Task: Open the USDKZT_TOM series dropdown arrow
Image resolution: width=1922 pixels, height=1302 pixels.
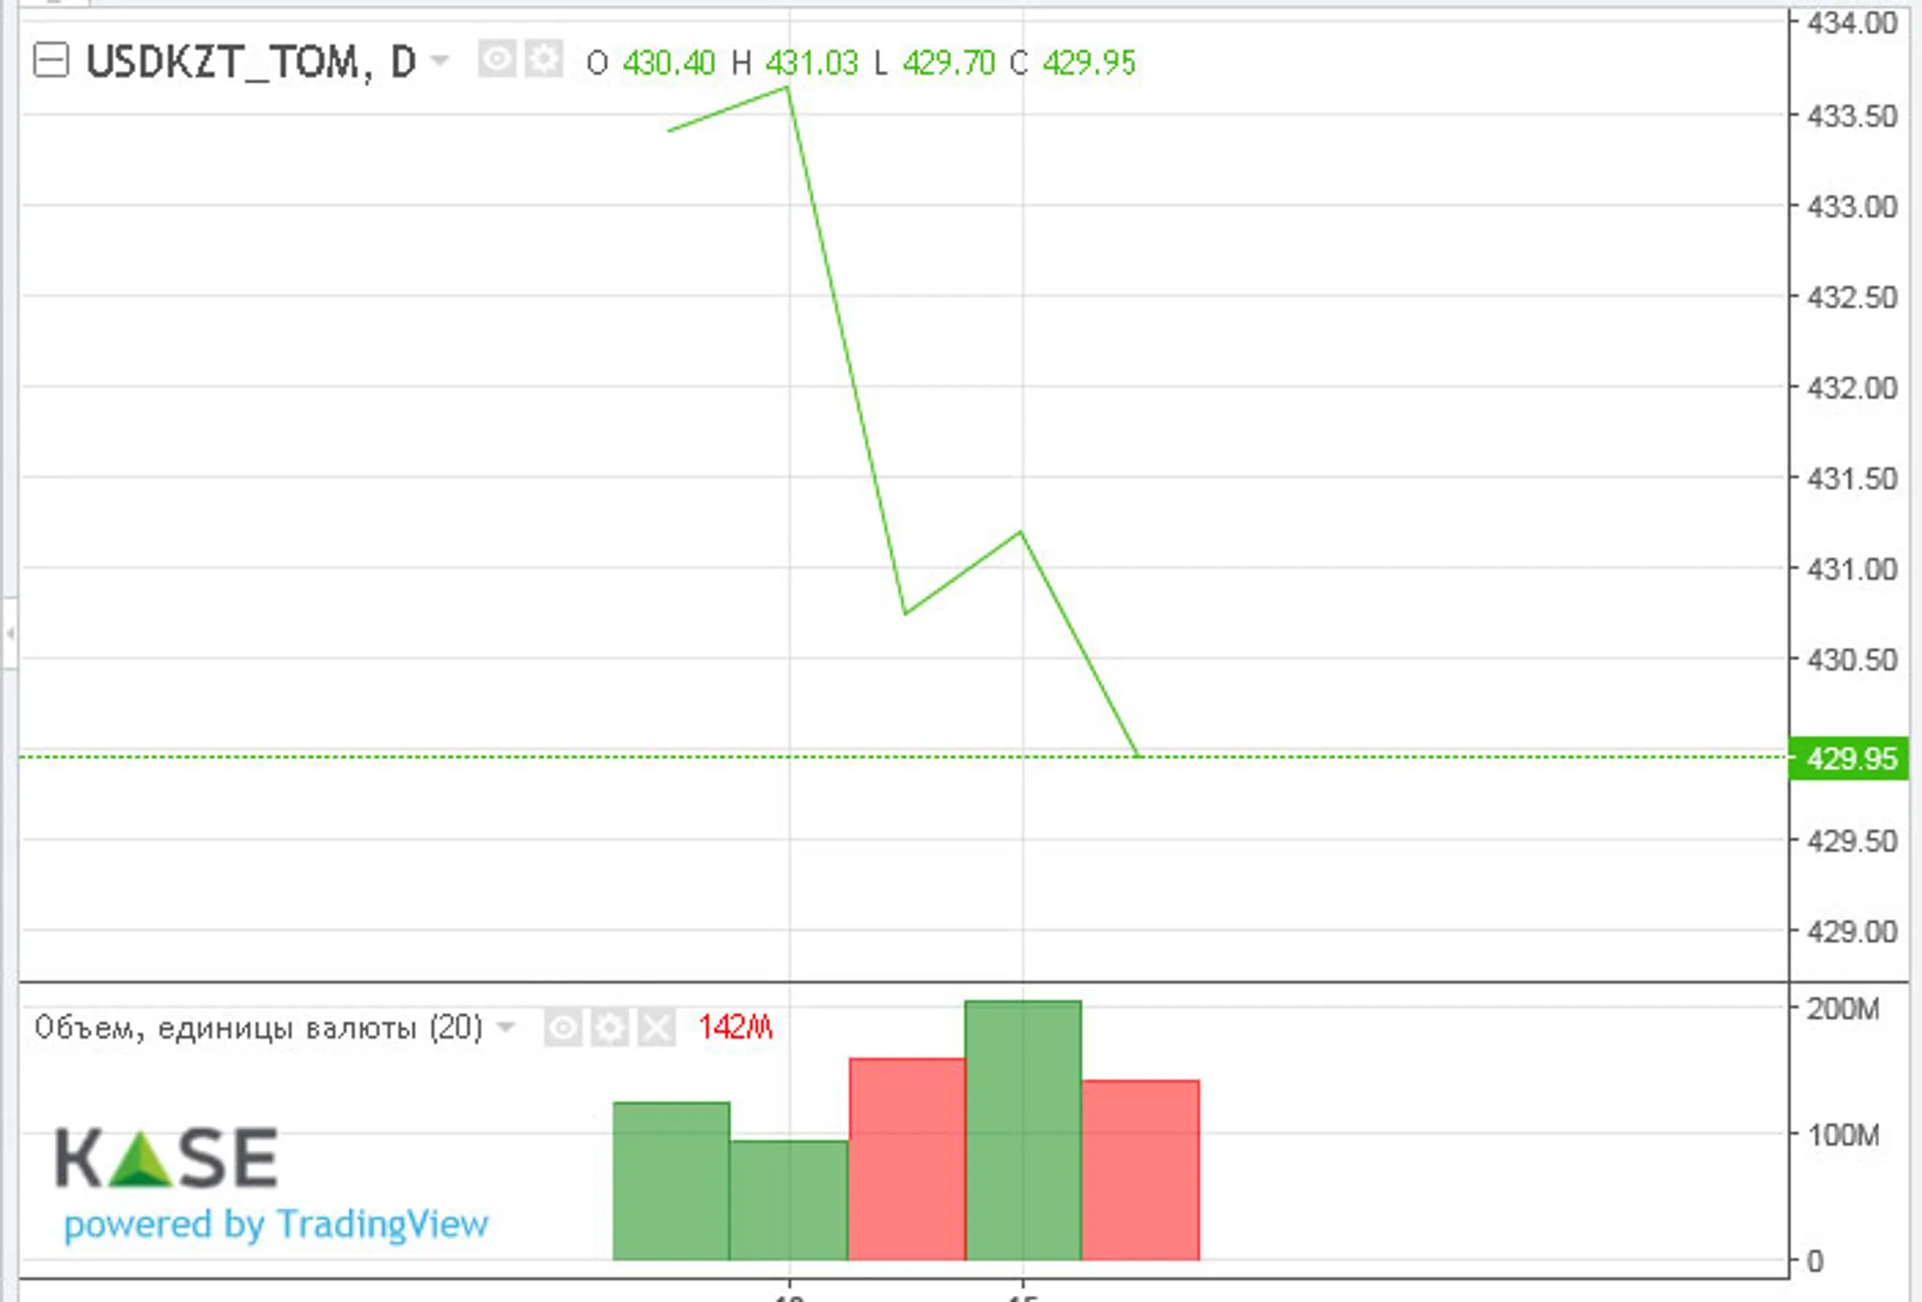Action: pyautogui.click(x=440, y=61)
